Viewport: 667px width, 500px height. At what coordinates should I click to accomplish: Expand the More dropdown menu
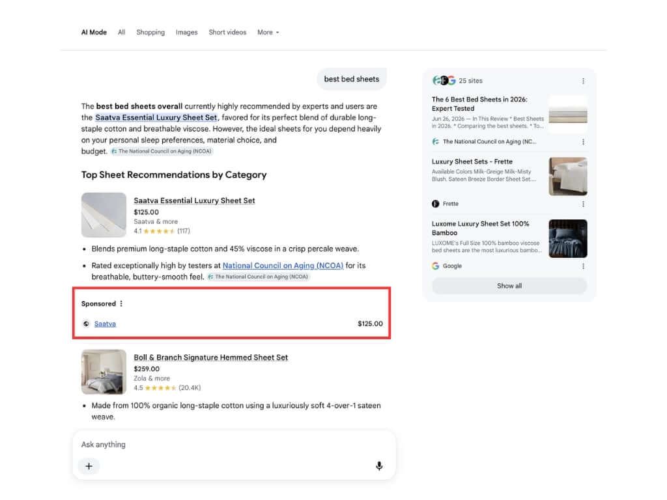[x=268, y=33]
